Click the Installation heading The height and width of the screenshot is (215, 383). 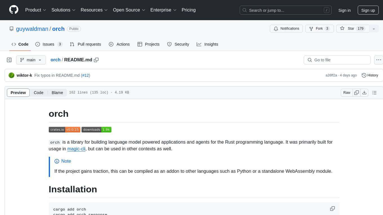tap(73, 189)
